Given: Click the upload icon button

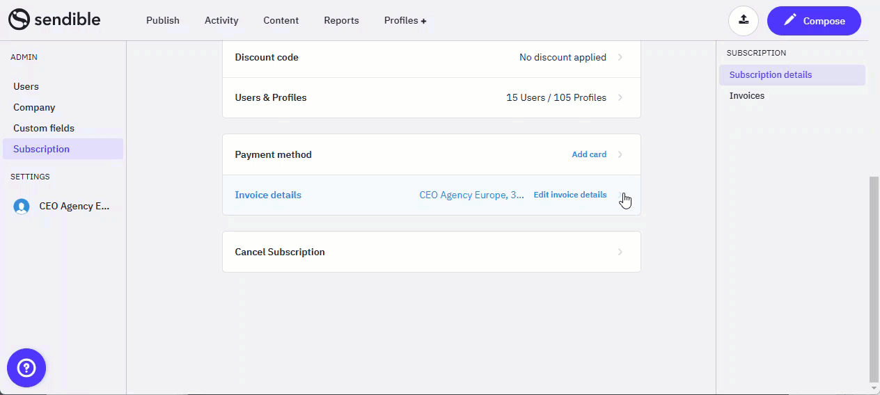Looking at the screenshot, I should click(x=743, y=20).
